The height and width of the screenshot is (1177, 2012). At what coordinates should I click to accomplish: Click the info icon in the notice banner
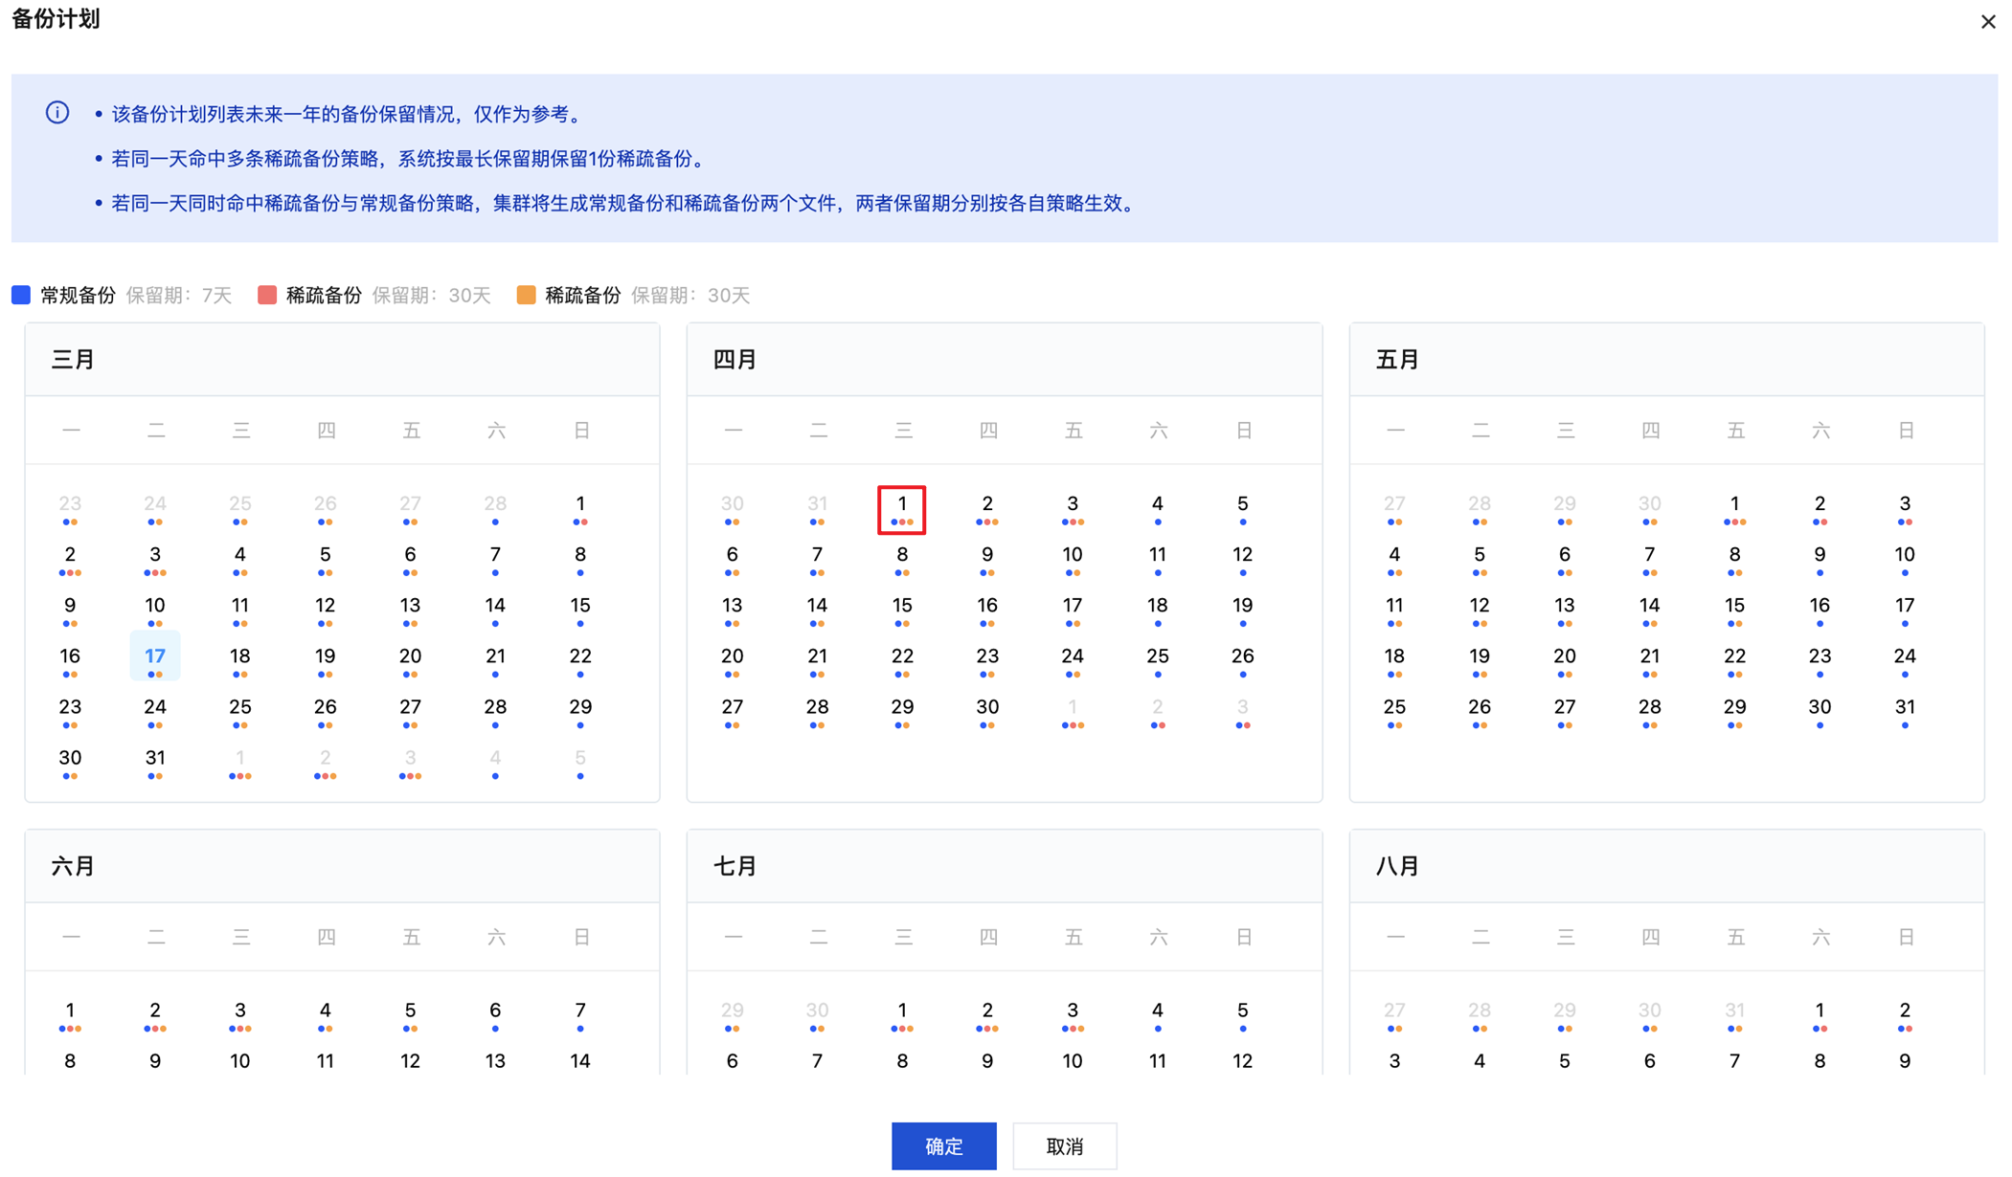[57, 113]
